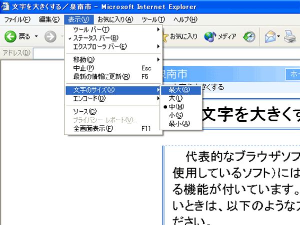This screenshot has width=300, height=225.
Task: Click the green Back arrow icon
Action: coord(10,36)
